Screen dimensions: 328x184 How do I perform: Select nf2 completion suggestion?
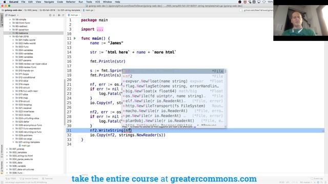pyautogui.click(x=174, y=76)
